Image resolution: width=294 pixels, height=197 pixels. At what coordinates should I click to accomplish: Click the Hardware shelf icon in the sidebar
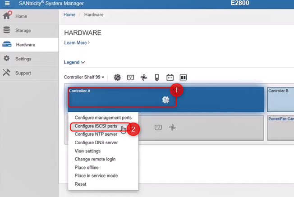coord(7,44)
